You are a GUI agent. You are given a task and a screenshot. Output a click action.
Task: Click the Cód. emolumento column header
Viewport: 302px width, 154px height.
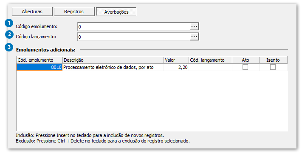tap(40, 60)
